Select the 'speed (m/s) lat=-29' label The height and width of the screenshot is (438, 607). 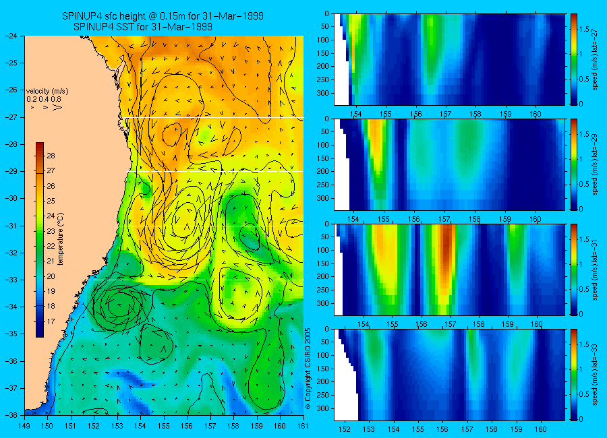[595, 166]
